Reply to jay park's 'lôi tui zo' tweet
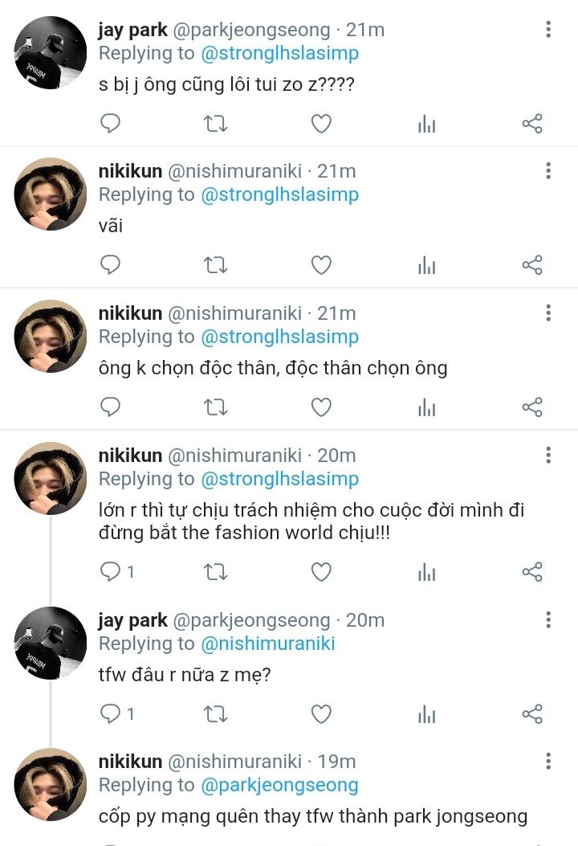Image resolution: width=578 pixels, height=846 pixels. point(110,123)
